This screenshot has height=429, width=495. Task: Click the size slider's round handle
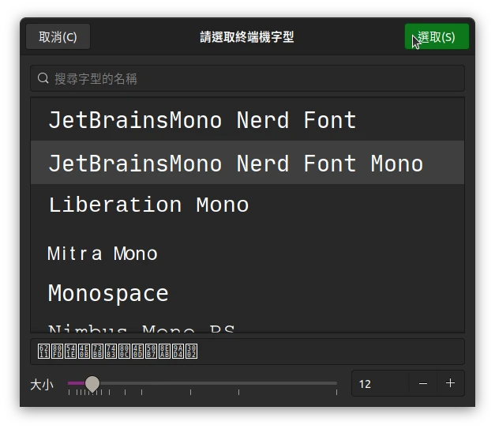point(92,383)
